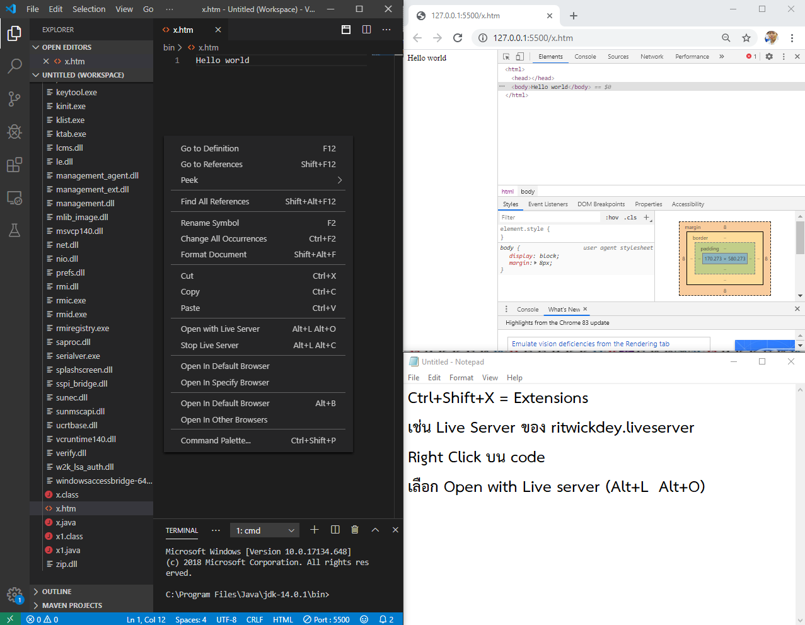Bookmark page with star icon

(746, 38)
